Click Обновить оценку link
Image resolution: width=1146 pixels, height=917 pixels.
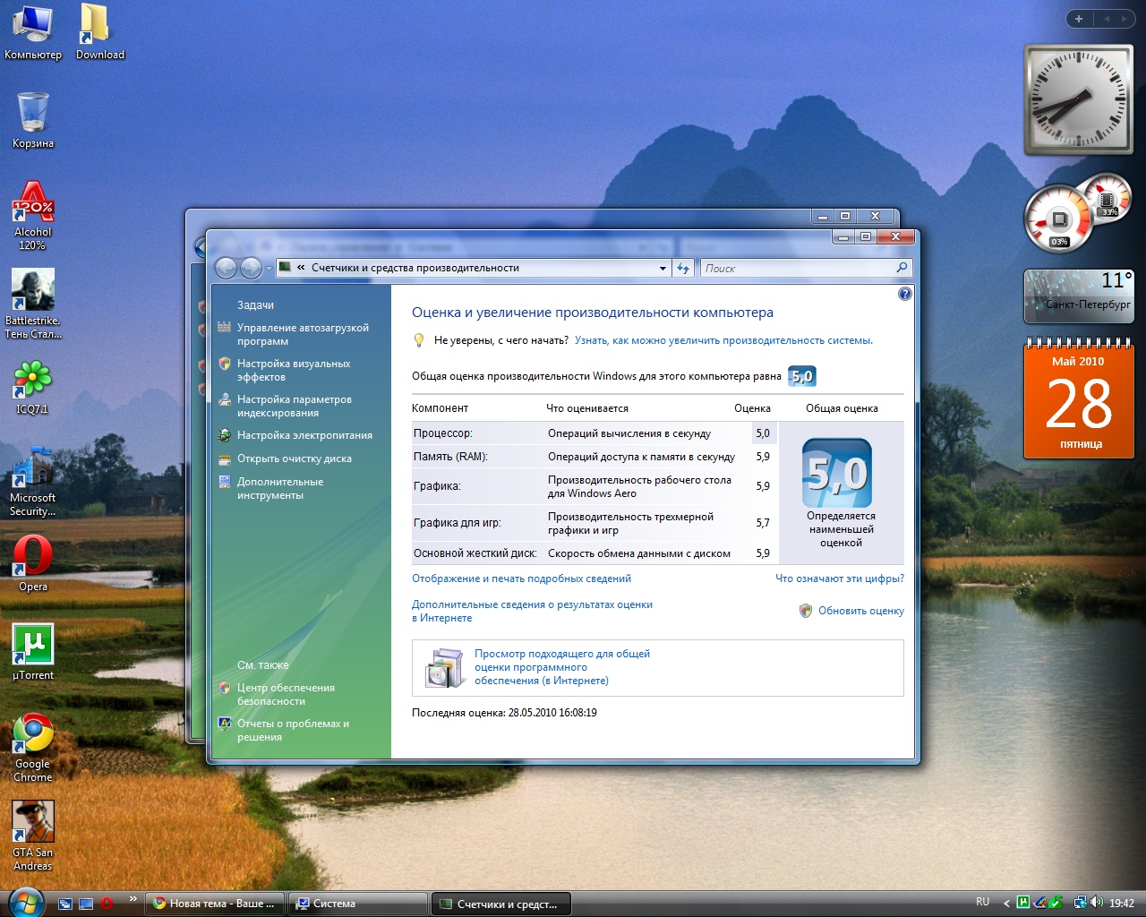pos(861,611)
